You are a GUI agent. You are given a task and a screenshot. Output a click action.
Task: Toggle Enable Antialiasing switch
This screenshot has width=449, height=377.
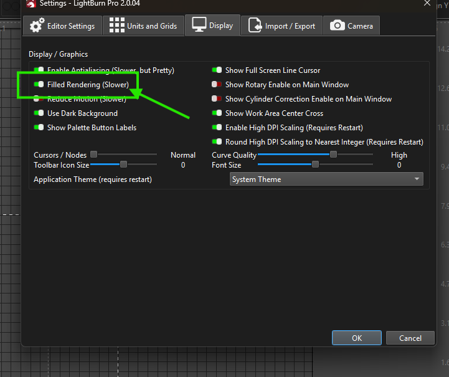pos(39,70)
